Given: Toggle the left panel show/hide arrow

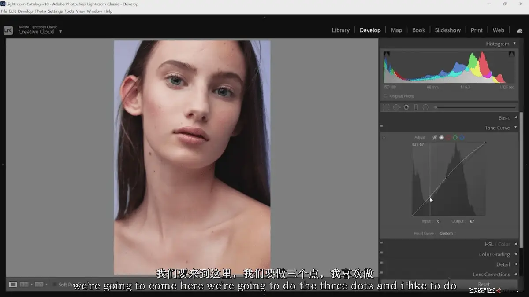Looking at the screenshot, I should pos(3,165).
